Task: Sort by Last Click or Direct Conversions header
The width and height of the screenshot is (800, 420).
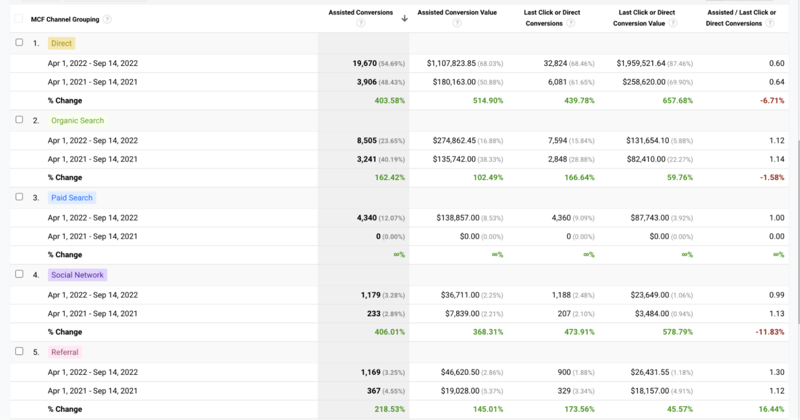Action: (552, 18)
